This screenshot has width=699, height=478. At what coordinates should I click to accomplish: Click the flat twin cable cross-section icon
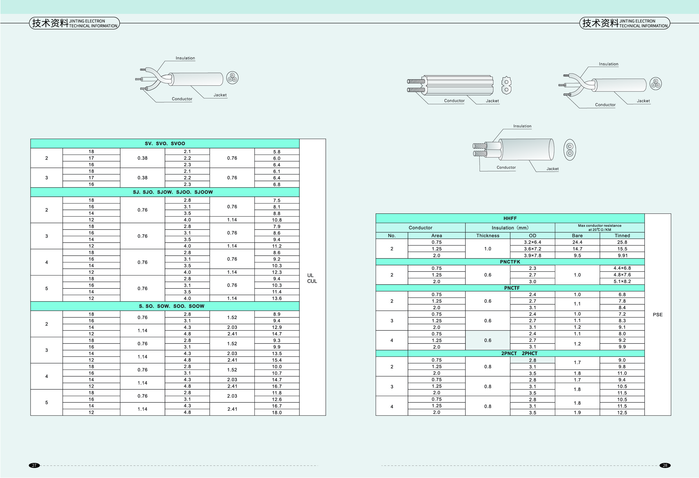coord(507,85)
